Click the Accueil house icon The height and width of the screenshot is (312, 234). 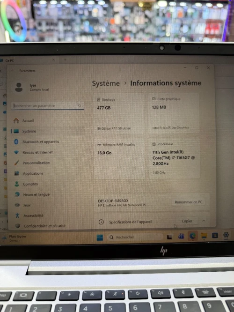tap(16, 120)
